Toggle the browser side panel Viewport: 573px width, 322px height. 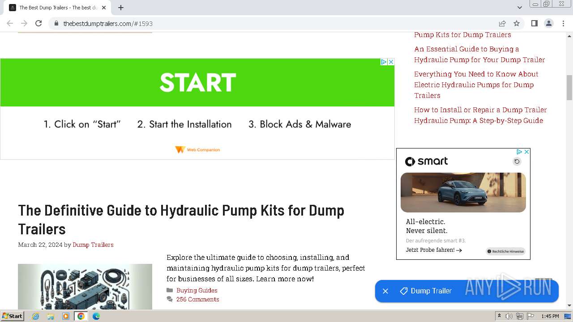pos(534,23)
